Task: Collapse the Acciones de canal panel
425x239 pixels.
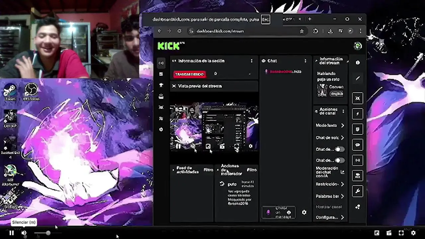Action: [x=316, y=112]
